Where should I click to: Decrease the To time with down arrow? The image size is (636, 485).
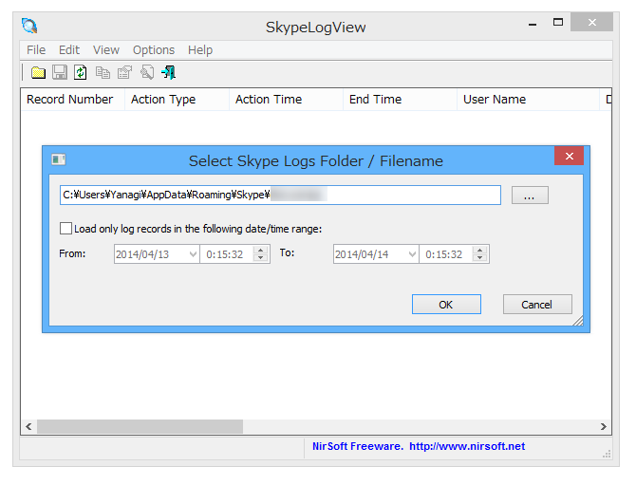[x=479, y=258]
